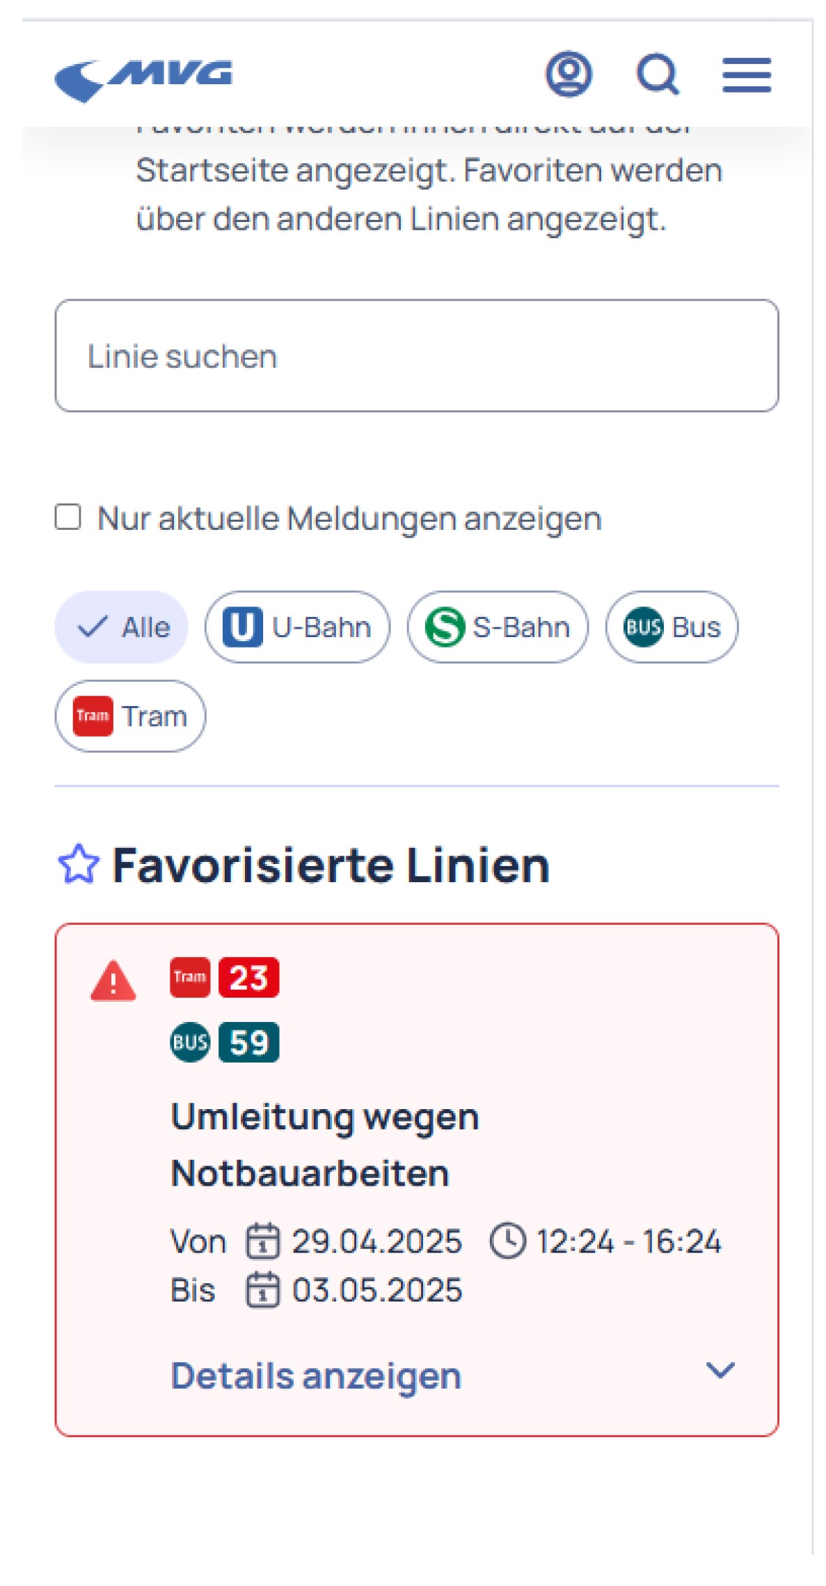Expand 'Details anzeigen' link
826x1586 pixels.
(317, 1376)
